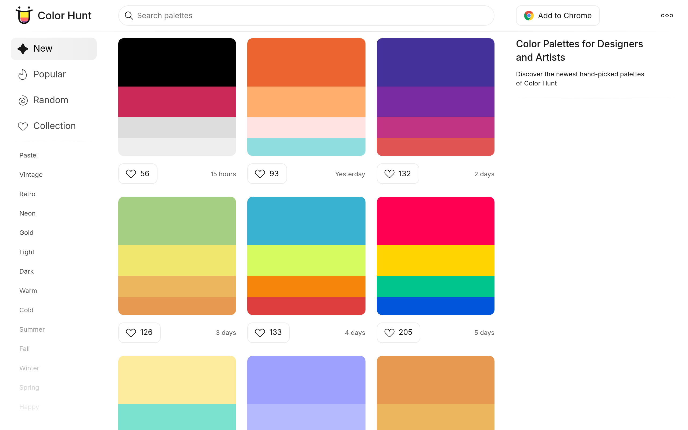Like the palette with 93 likes
The height and width of the screenshot is (430, 688).
(x=267, y=174)
